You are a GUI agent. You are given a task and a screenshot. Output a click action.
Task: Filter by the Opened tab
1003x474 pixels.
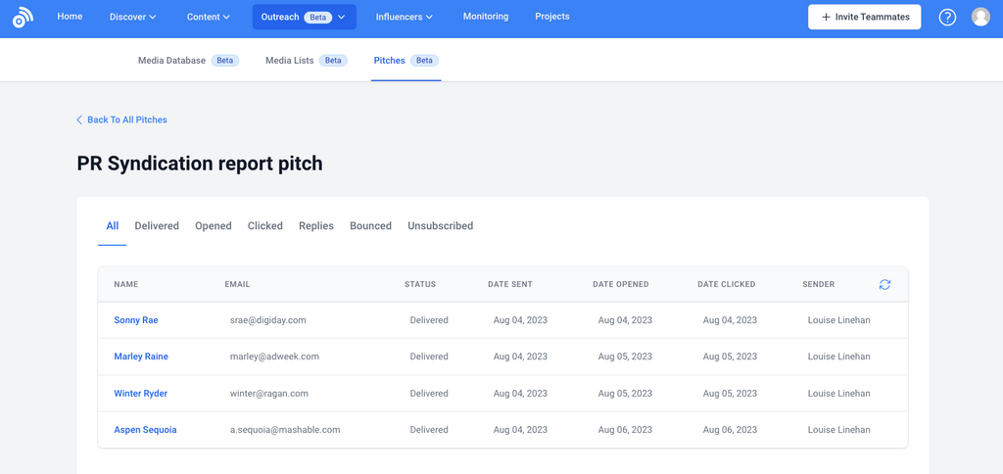pos(213,226)
